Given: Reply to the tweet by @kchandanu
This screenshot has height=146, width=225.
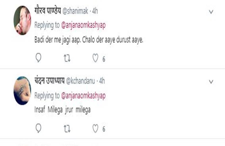Looking at the screenshot, I should pyautogui.click(x=38, y=128).
